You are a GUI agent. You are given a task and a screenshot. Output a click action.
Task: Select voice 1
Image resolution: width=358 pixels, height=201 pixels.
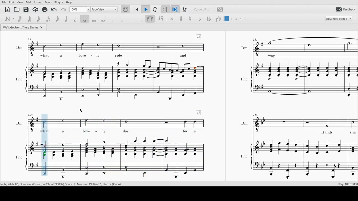(x=227, y=19)
